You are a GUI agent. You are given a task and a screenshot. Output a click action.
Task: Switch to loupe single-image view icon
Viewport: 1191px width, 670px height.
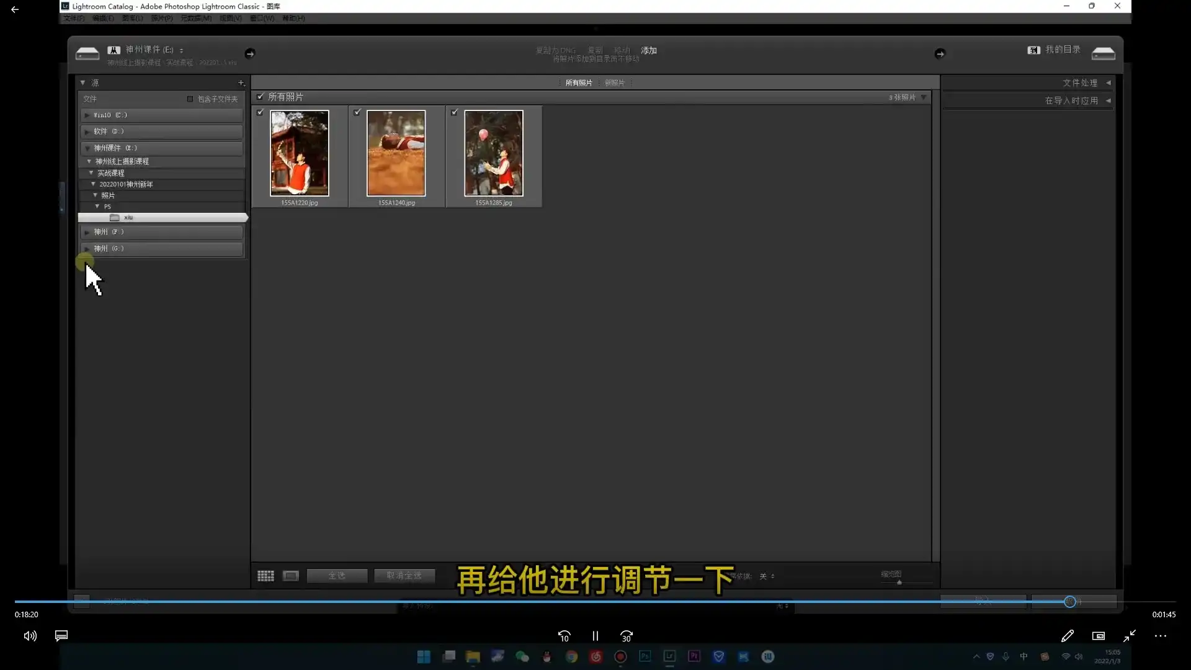pyautogui.click(x=290, y=576)
